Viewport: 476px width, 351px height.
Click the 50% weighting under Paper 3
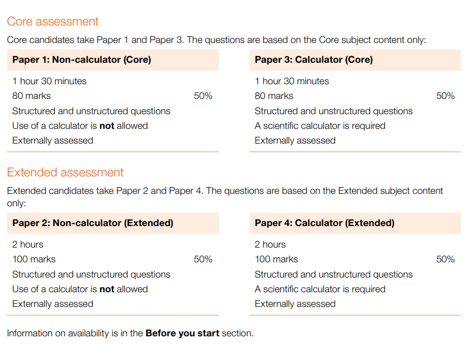[x=445, y=96]
